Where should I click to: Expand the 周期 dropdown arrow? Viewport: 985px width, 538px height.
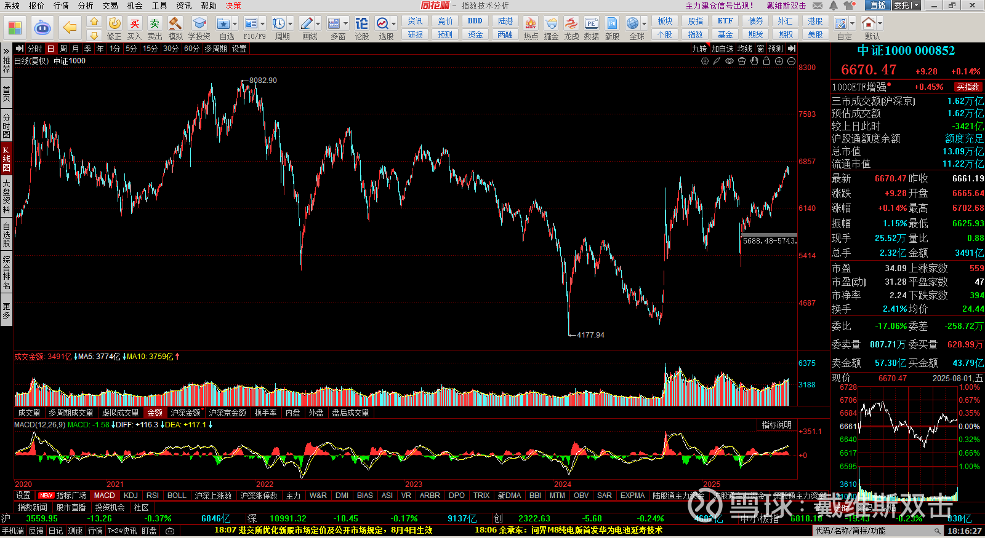coord(291,24)
